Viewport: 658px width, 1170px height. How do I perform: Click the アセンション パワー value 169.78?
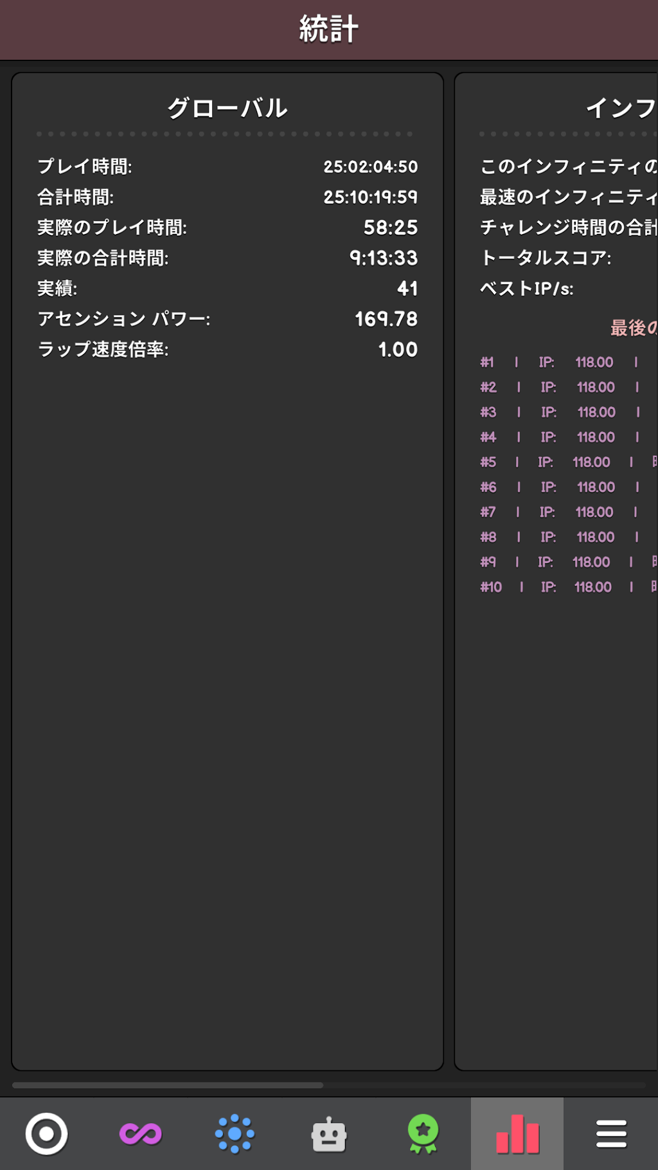pyautogui.click(x=386, y=319)
